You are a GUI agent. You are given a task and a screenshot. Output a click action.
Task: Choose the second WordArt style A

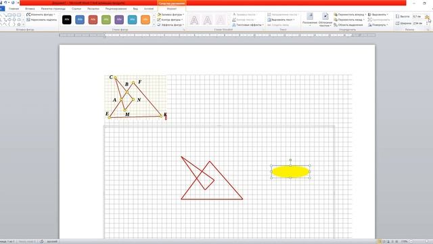tap(208, 20)
